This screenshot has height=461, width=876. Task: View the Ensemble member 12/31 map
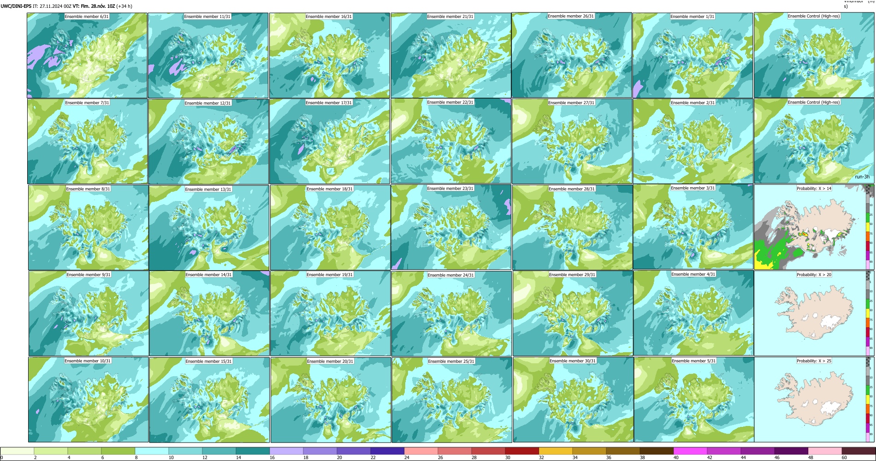click(x=208, y=142)
